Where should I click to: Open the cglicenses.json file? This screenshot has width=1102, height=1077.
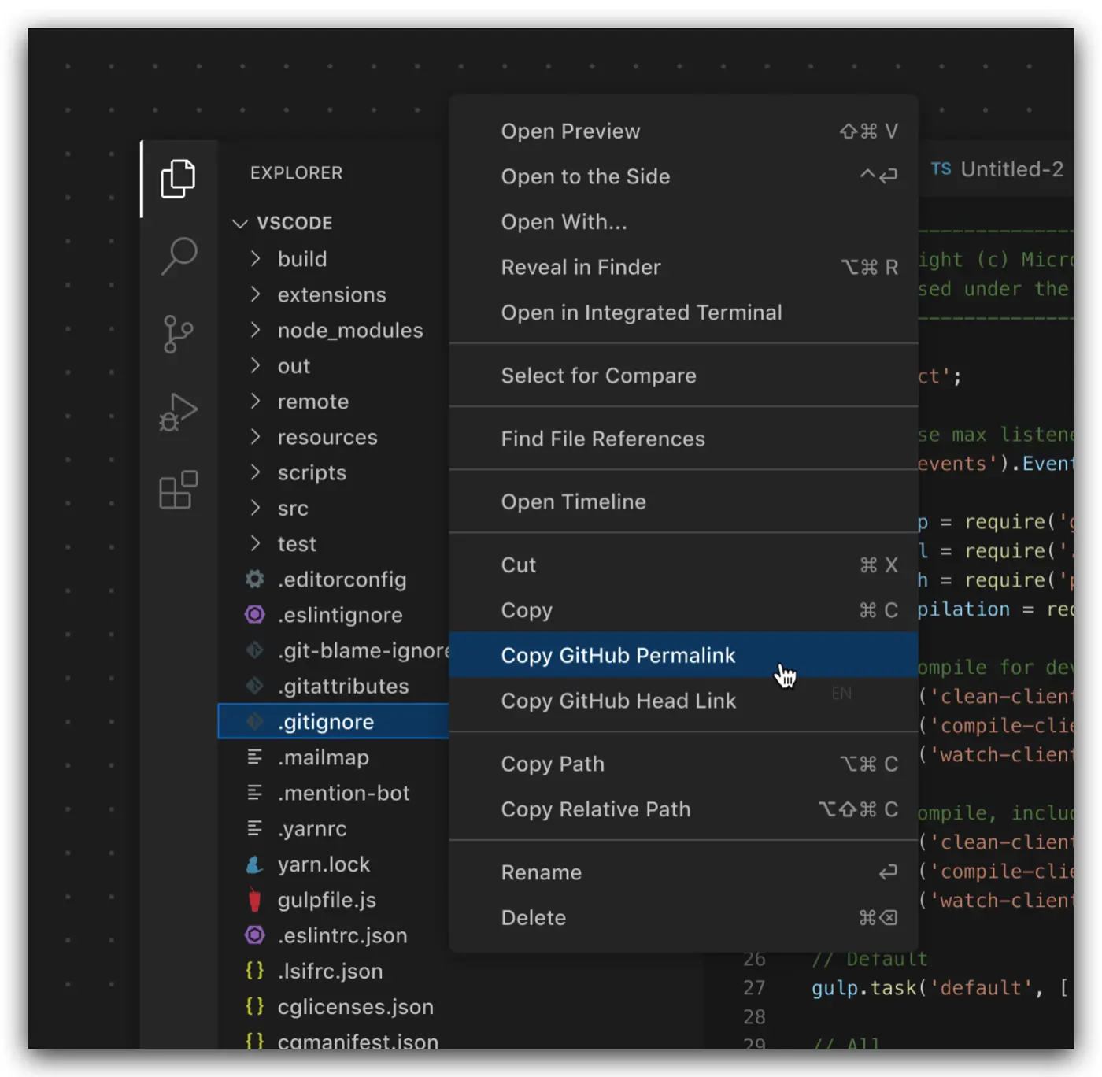tap(355, 1007)
